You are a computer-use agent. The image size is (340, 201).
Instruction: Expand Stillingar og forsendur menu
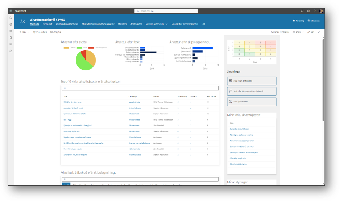pos(156,24)
